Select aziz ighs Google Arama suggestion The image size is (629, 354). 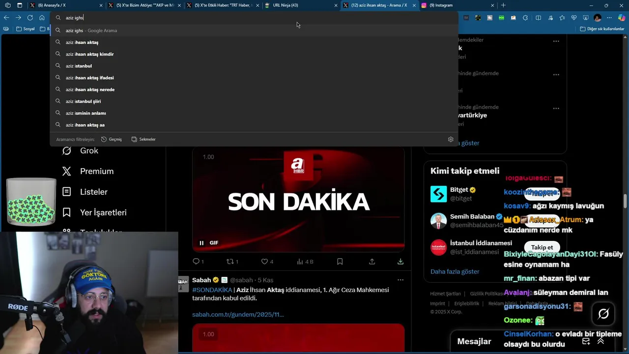click(x=254, y=30)
